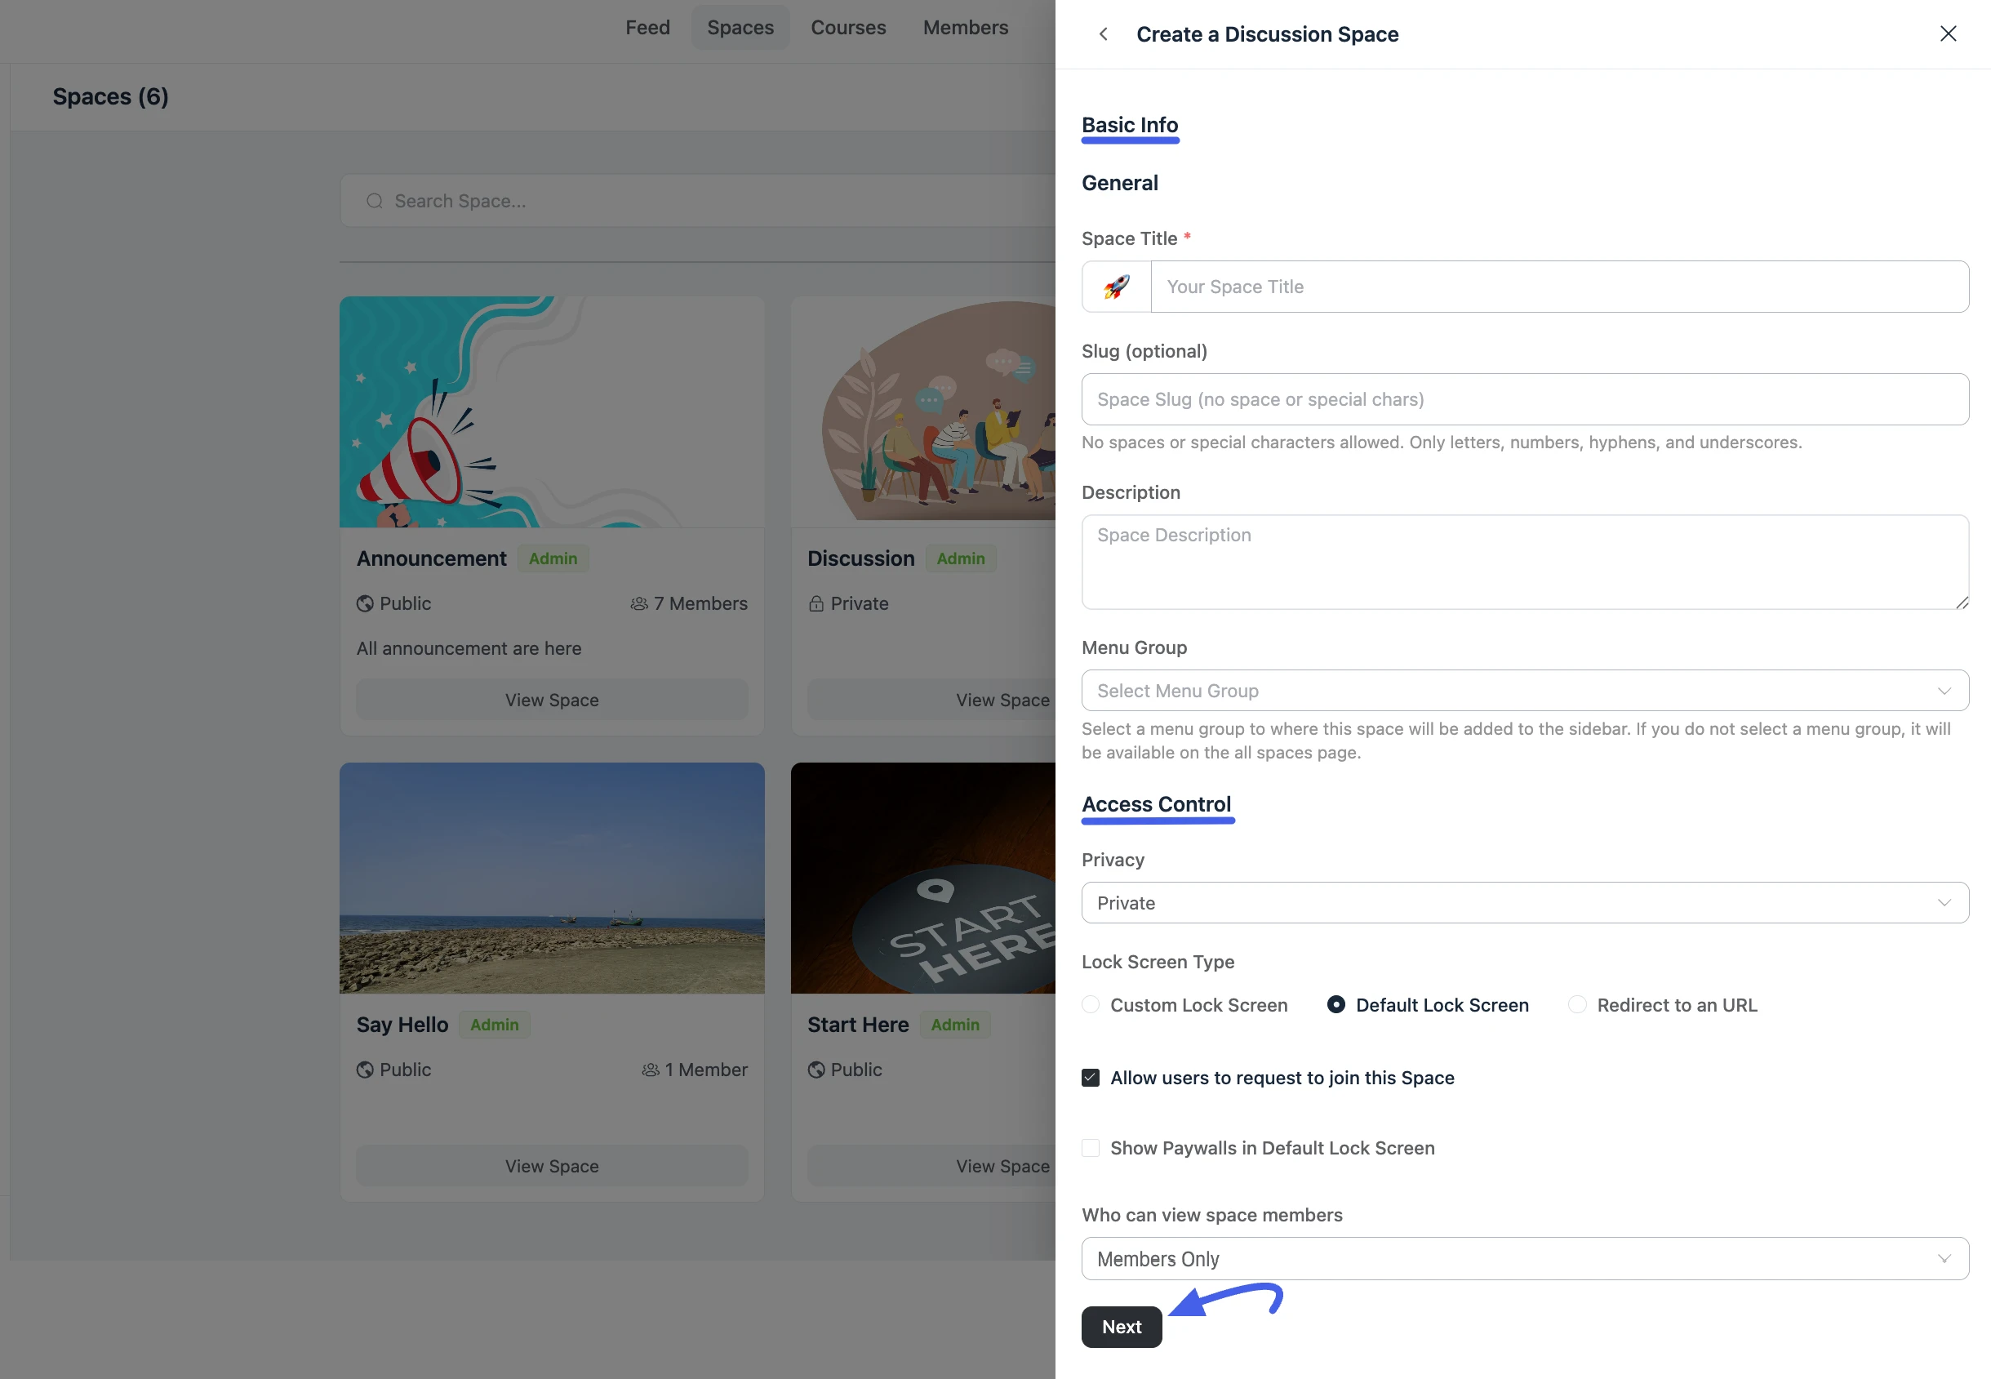Open the Start Here cover image
Image resolution: width=1991 pixels, height=1379 pixels.
[x=923, y=878]
